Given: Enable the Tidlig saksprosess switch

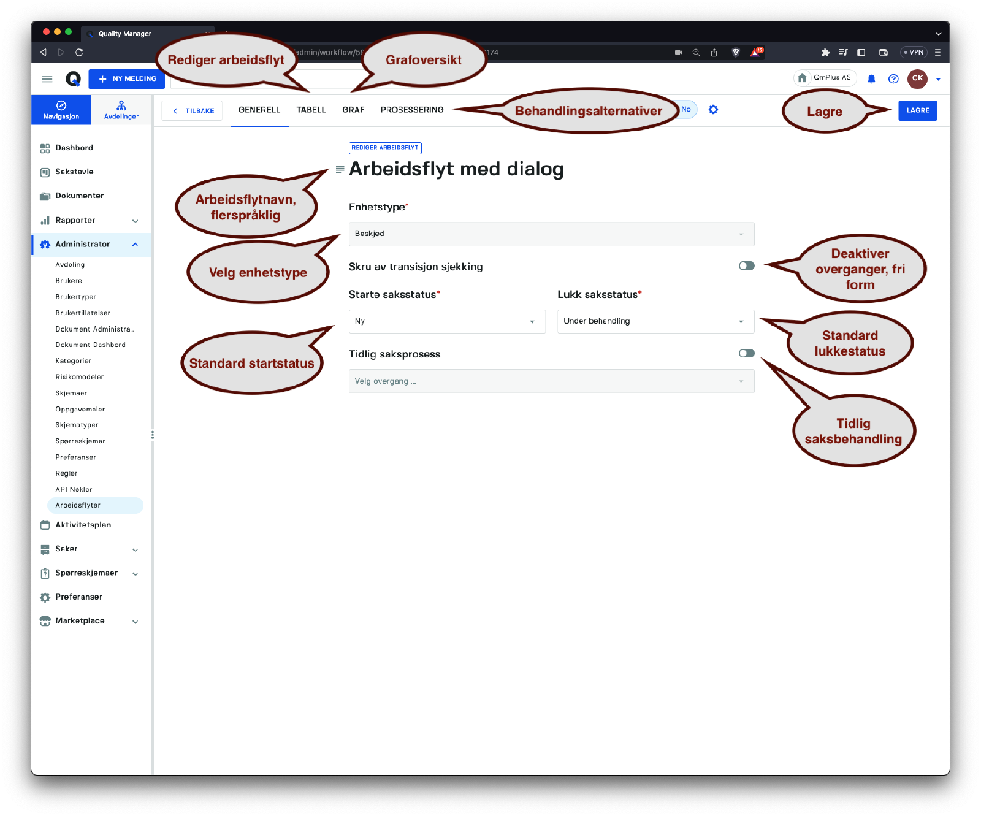Looking at the screenshot, I should [746, 353].
